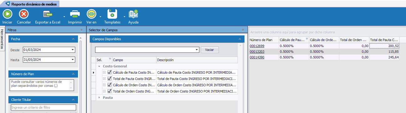Uncheck Total de Orden Costo field checkbox
Viewport: 406px width, 113px height.
(x=110, y=91)
